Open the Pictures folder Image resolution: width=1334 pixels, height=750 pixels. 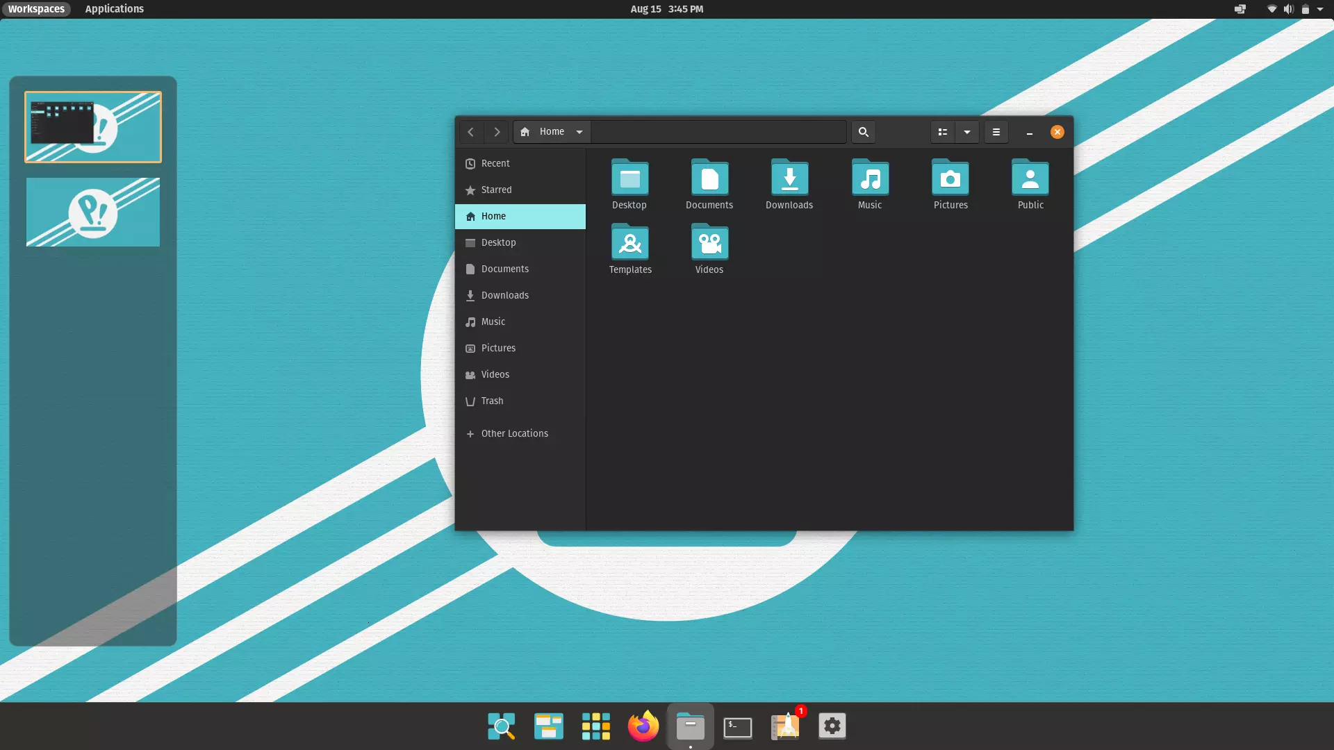(x=950, y=182)
